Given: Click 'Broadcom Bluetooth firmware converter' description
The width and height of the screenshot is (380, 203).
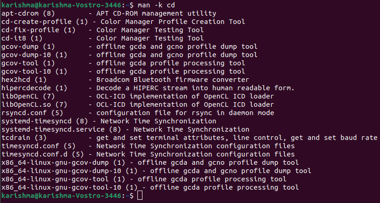Looking at the screenshot, I should 173,80.
